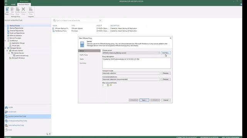The height and width of the screenshot is (138, 247).
Task: Increase Max concurrent tasks with up arrow
Action: 108,84
